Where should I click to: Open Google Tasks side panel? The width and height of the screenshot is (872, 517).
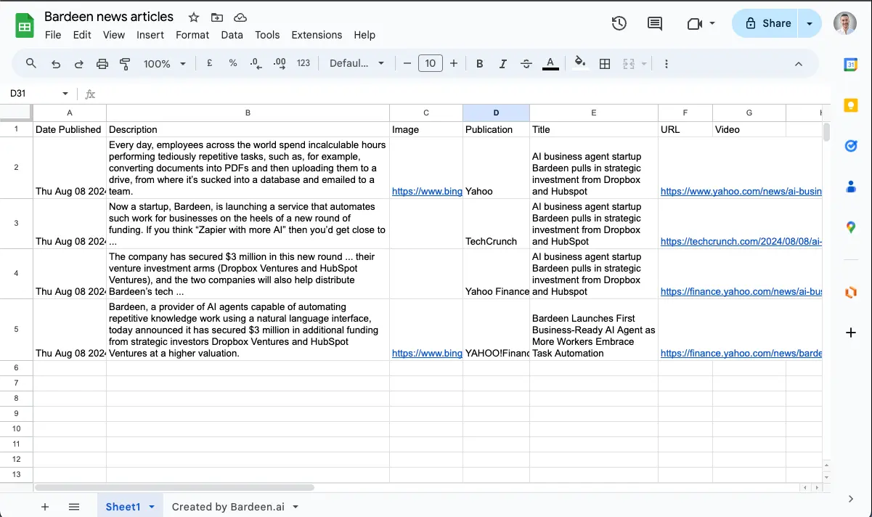click(x=851, y=146)
